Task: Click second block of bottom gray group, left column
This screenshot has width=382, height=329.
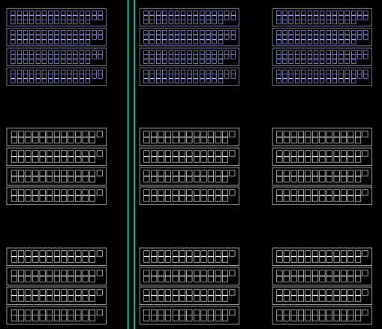Action: pos(56,276)
